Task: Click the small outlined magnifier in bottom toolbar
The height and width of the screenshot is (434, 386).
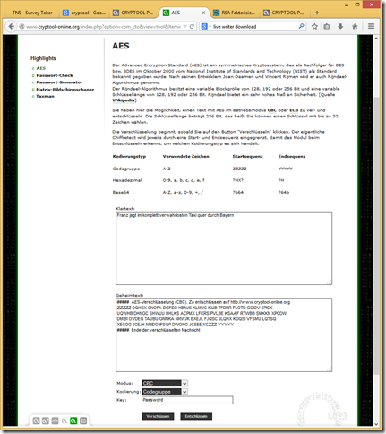Action: point(64,421)
